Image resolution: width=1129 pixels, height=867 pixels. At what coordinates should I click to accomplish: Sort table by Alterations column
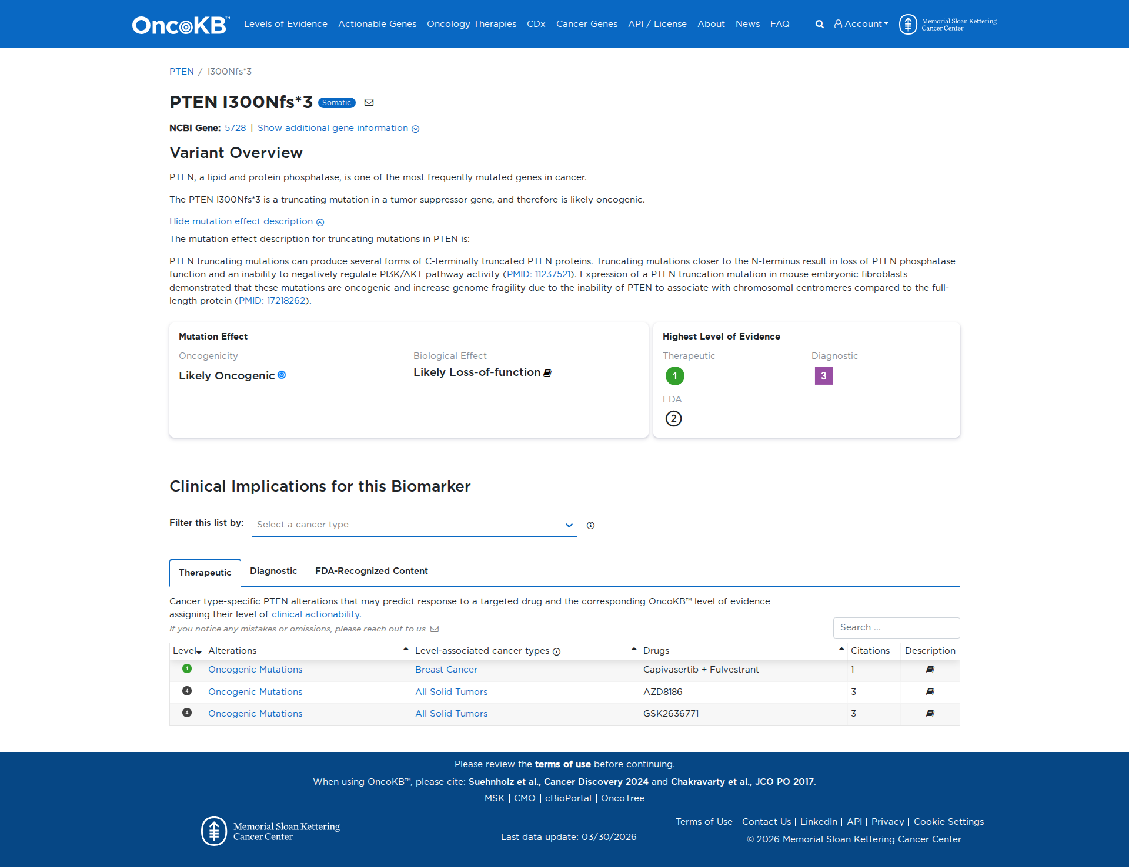(308, 651)
